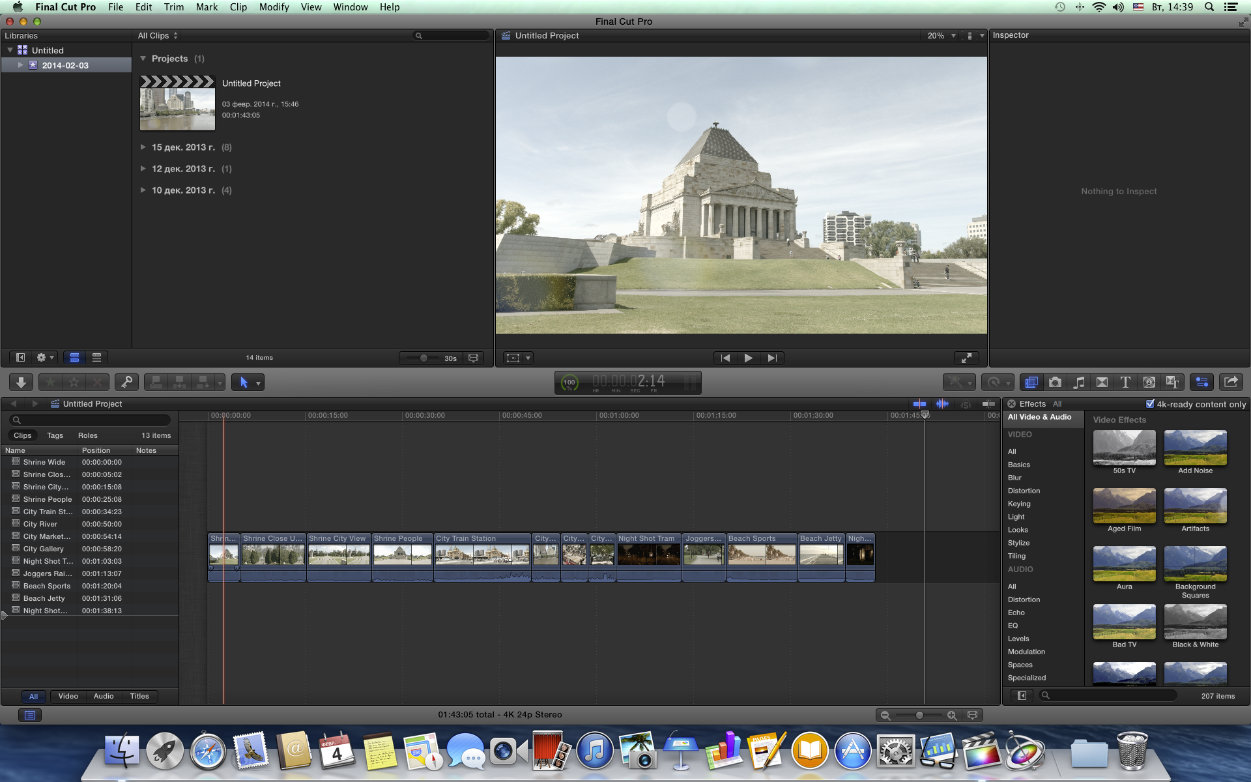This screenshot has width=1251, height=782.
Task: Click the Import Media arrow icon
Action: [x=21, y=383]
